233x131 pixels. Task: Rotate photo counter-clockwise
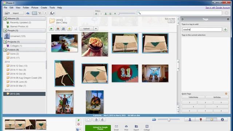96,120
